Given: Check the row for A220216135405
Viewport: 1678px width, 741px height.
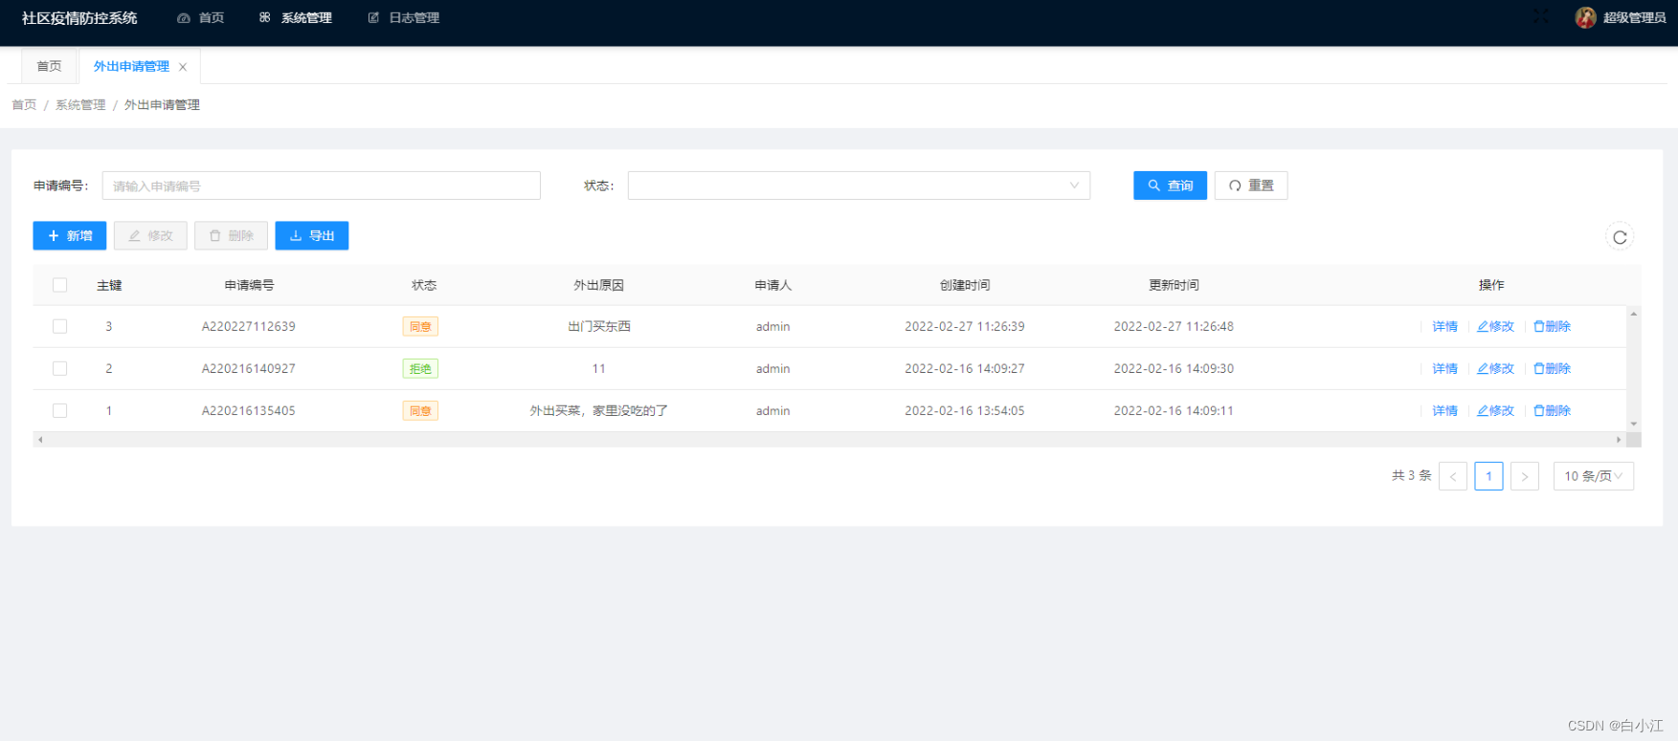Looking at the screenshot, I should [x=60, y=410].
